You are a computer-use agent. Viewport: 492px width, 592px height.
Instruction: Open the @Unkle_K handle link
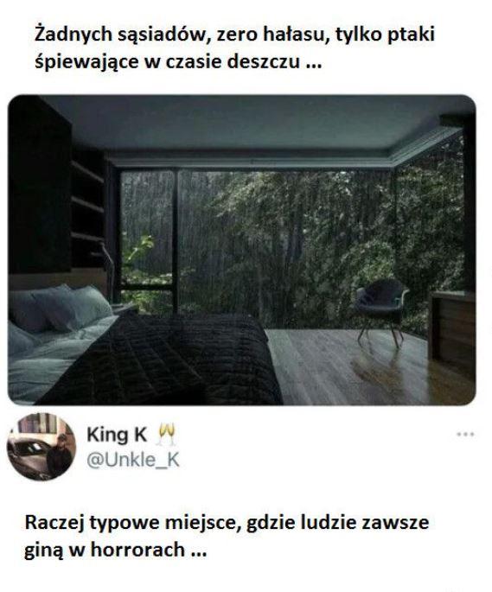(x=133, y=460)
